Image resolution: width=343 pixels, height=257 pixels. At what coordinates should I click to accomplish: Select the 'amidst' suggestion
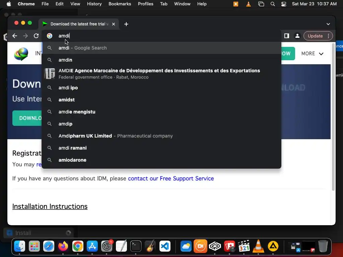click(161, 100)
